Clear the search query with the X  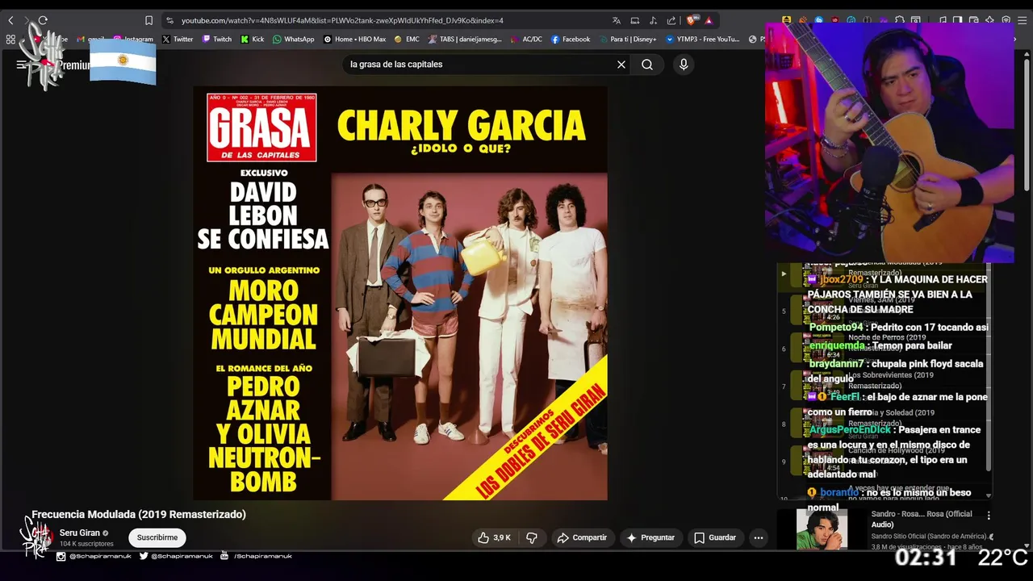coord(621,65)
